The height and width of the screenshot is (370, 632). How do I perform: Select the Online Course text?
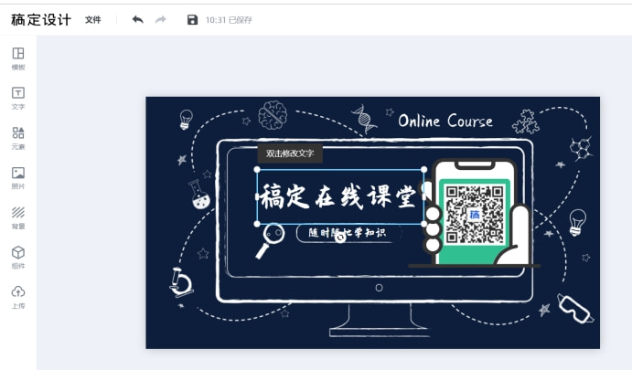tap(445, 121)
